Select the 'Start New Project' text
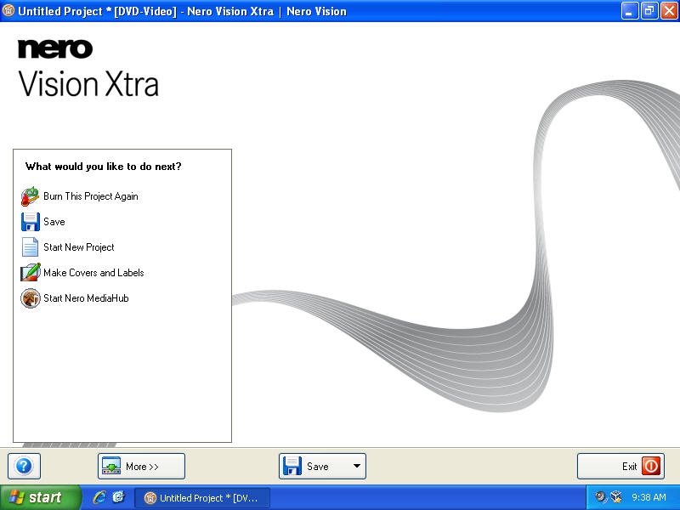This screenshot has width=680, height=510. point(79,247)
